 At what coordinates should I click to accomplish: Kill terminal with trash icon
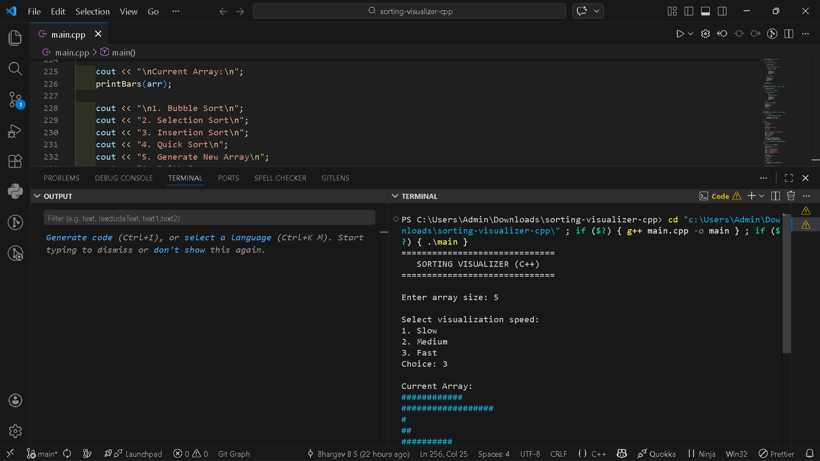(791, 196)
